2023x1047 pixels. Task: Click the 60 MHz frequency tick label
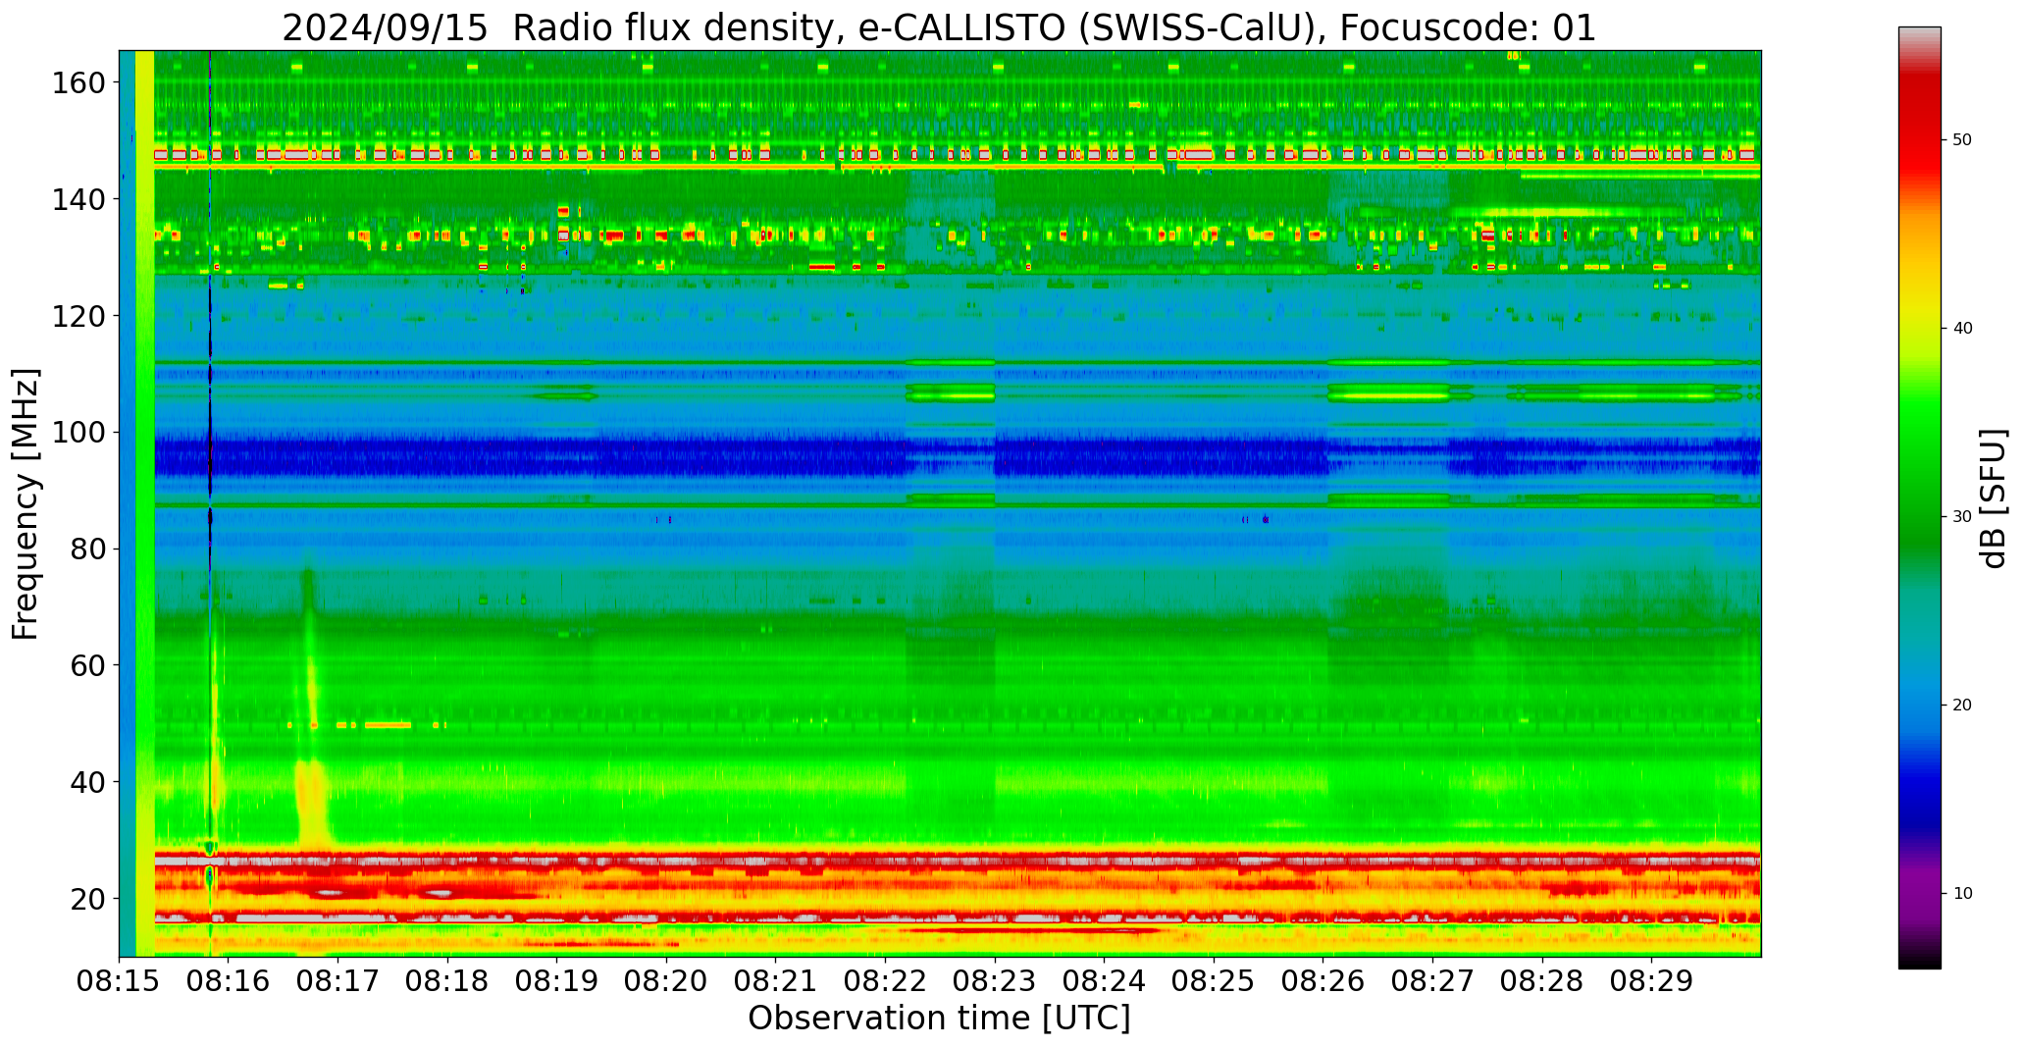[x=87, y=665]
